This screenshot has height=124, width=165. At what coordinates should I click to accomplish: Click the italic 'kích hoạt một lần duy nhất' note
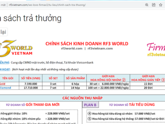(x=45, y=69)
